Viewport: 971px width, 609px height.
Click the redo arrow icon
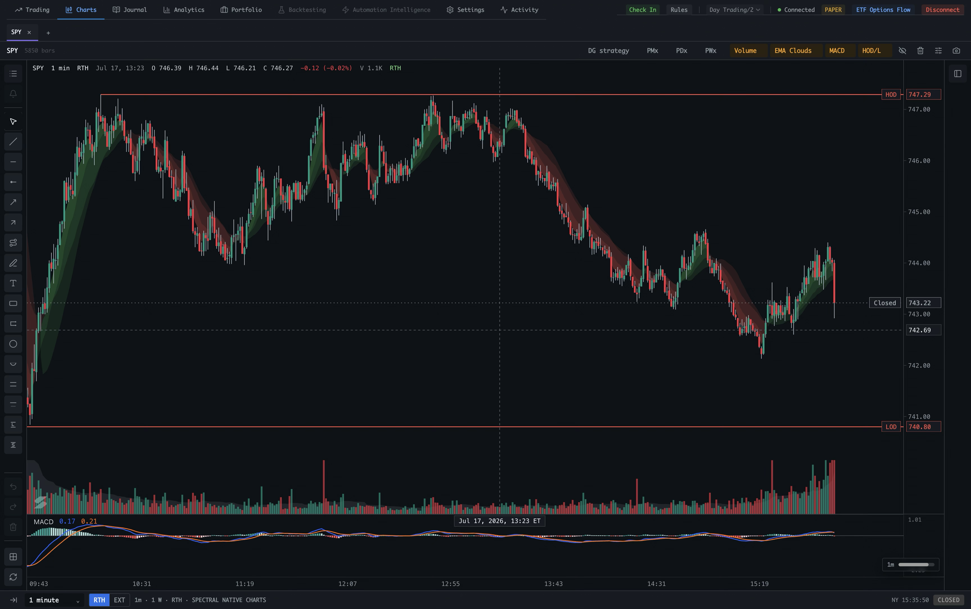pyautogui.click(x=13, y=507)
